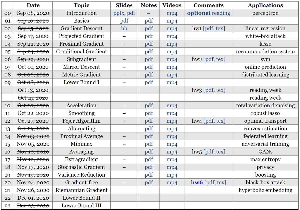Open the Basics slides pdf

(124, 21)
